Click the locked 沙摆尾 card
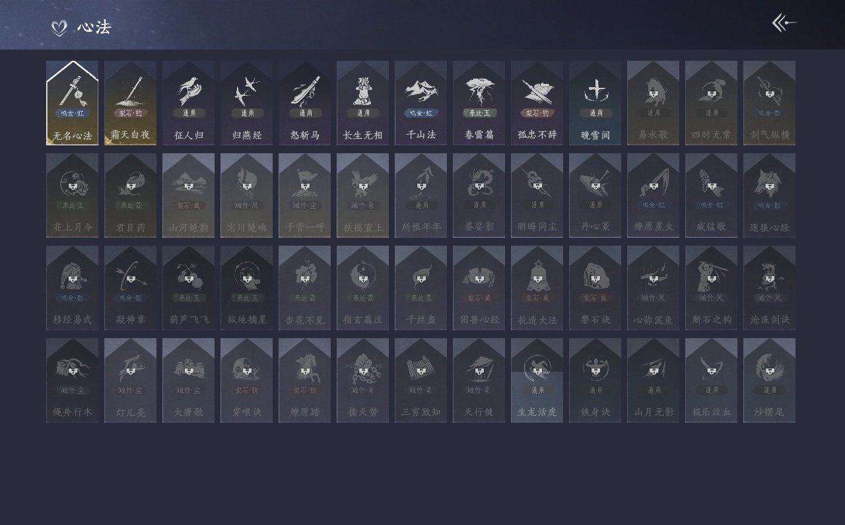 coord(769,380)
